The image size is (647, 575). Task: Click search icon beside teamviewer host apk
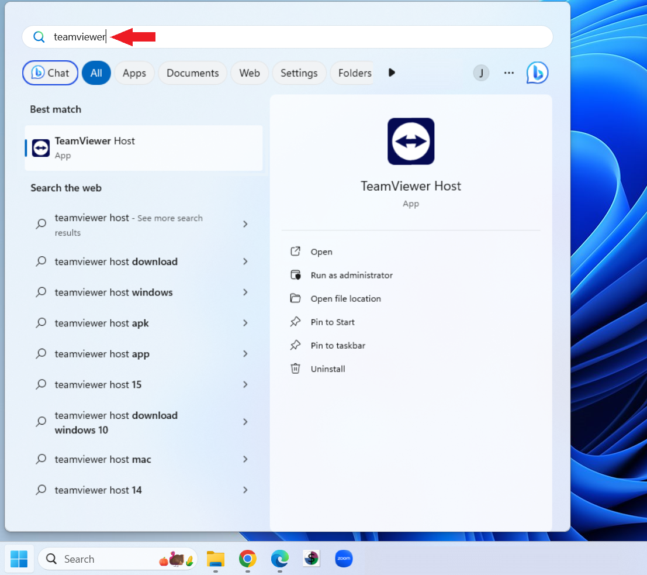coord(41,323)
